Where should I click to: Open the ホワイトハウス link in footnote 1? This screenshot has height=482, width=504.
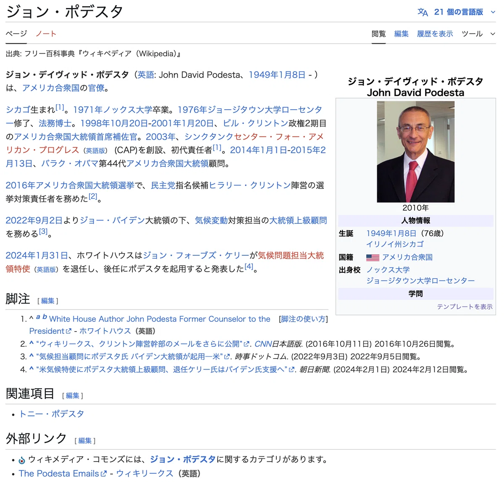coord(105,331)
